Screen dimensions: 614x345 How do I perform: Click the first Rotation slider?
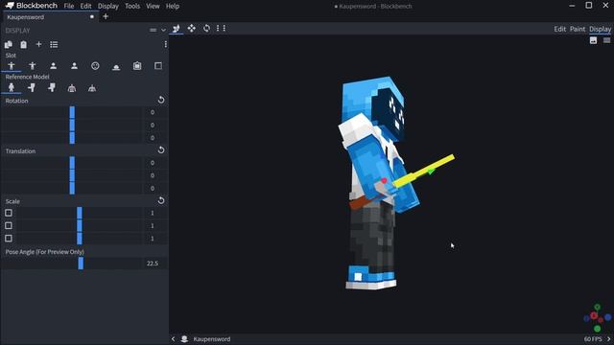[72, 112]
